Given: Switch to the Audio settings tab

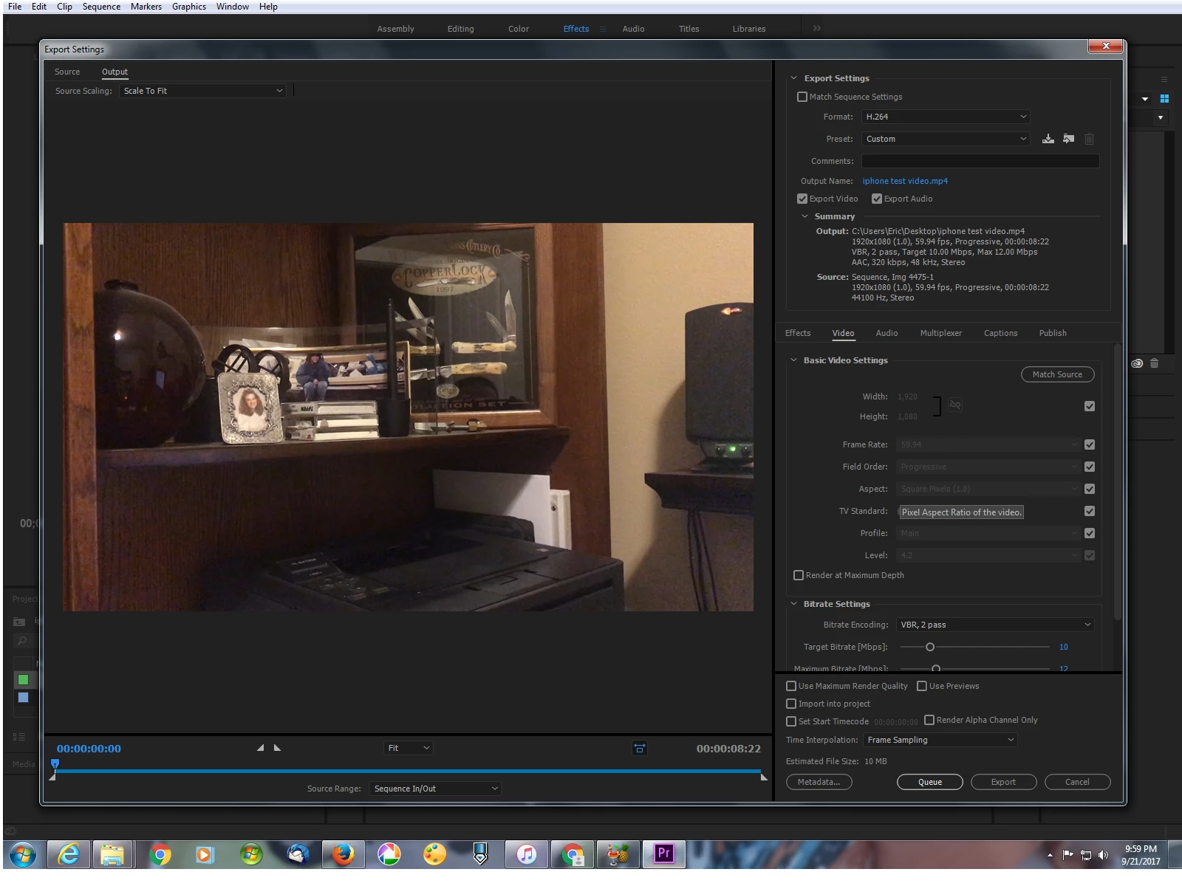Looking at the screenshot, I should tap(886, 333).
